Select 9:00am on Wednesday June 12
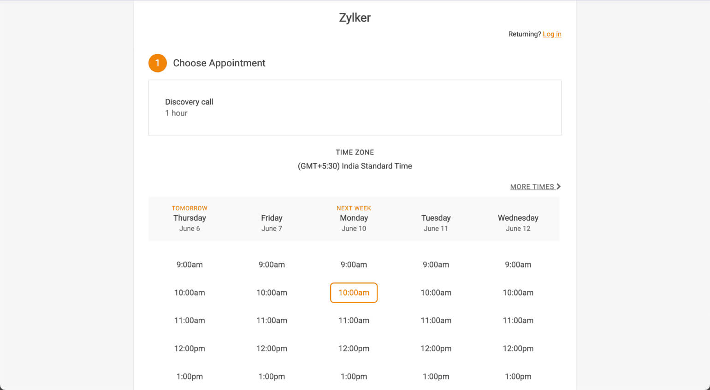 click(518, 264)
